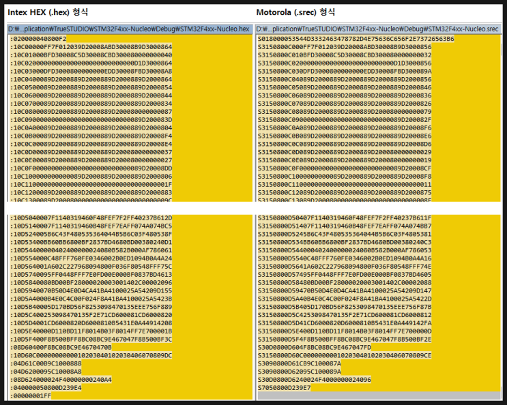Select hex line starting ':10D5A400'
The image size is (507, 405).
point(91,299)
